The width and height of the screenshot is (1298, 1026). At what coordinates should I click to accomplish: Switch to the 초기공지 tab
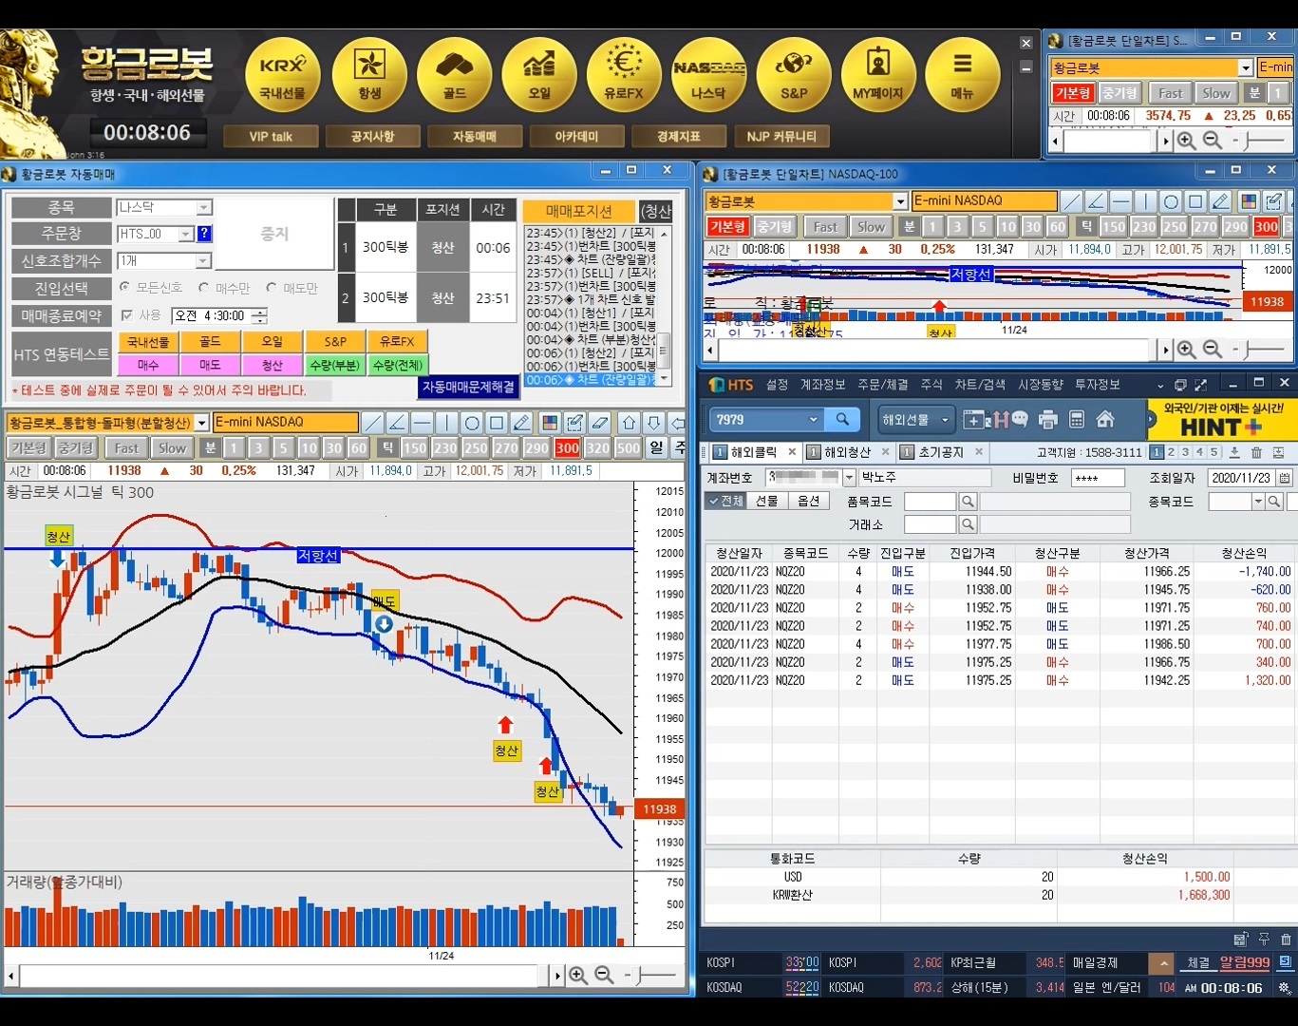coord(940,452)
